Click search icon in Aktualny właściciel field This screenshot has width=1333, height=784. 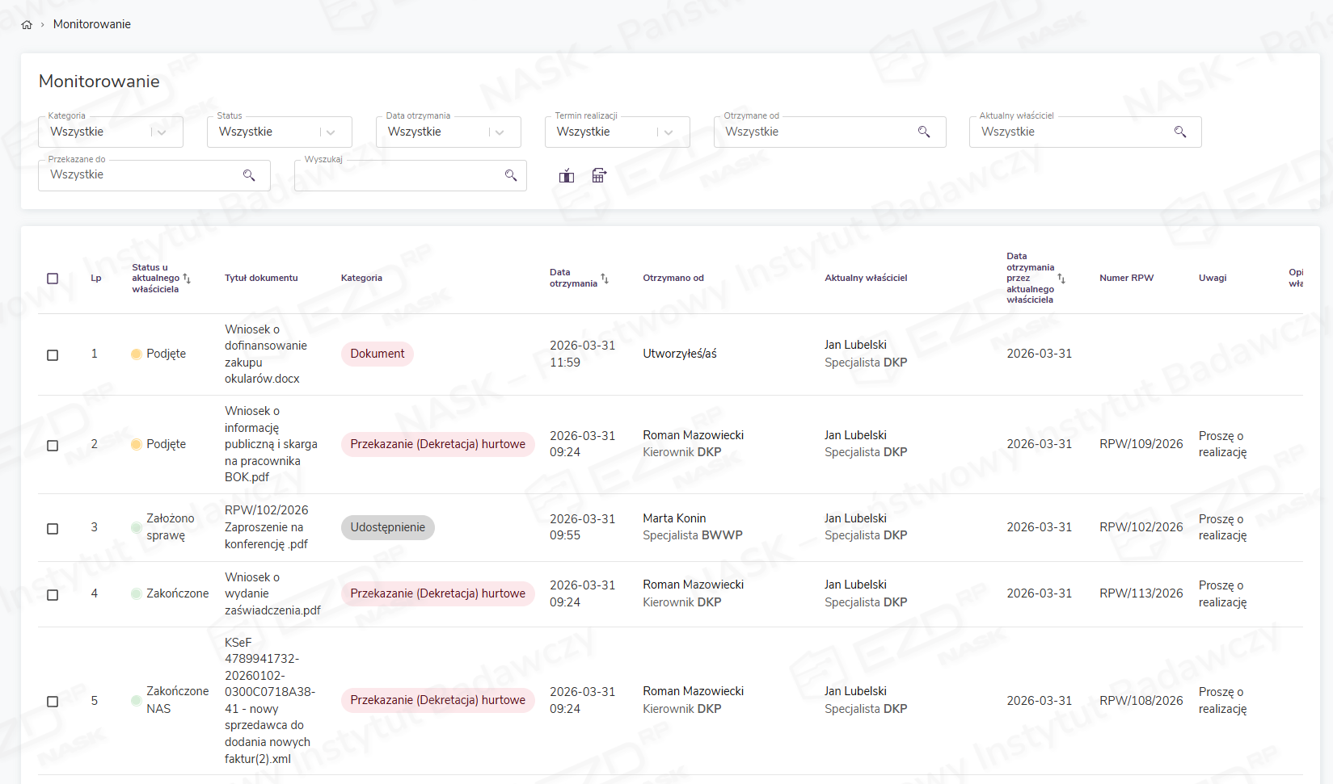click(1180, 132)
